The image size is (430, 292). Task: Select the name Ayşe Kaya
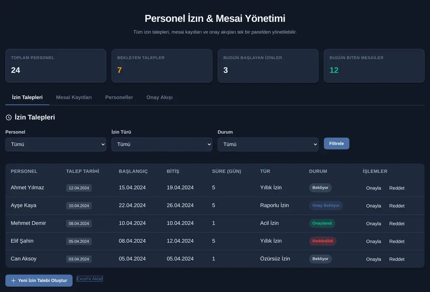(23, 205)
